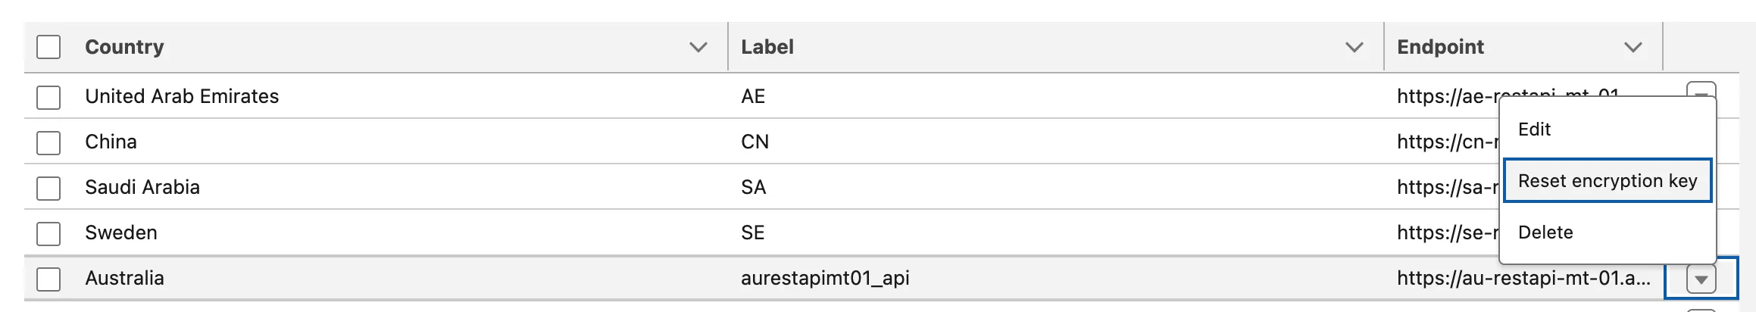Click the United Arab Emirates row action button
The image size is (1756, 312).
point(1701,90)
